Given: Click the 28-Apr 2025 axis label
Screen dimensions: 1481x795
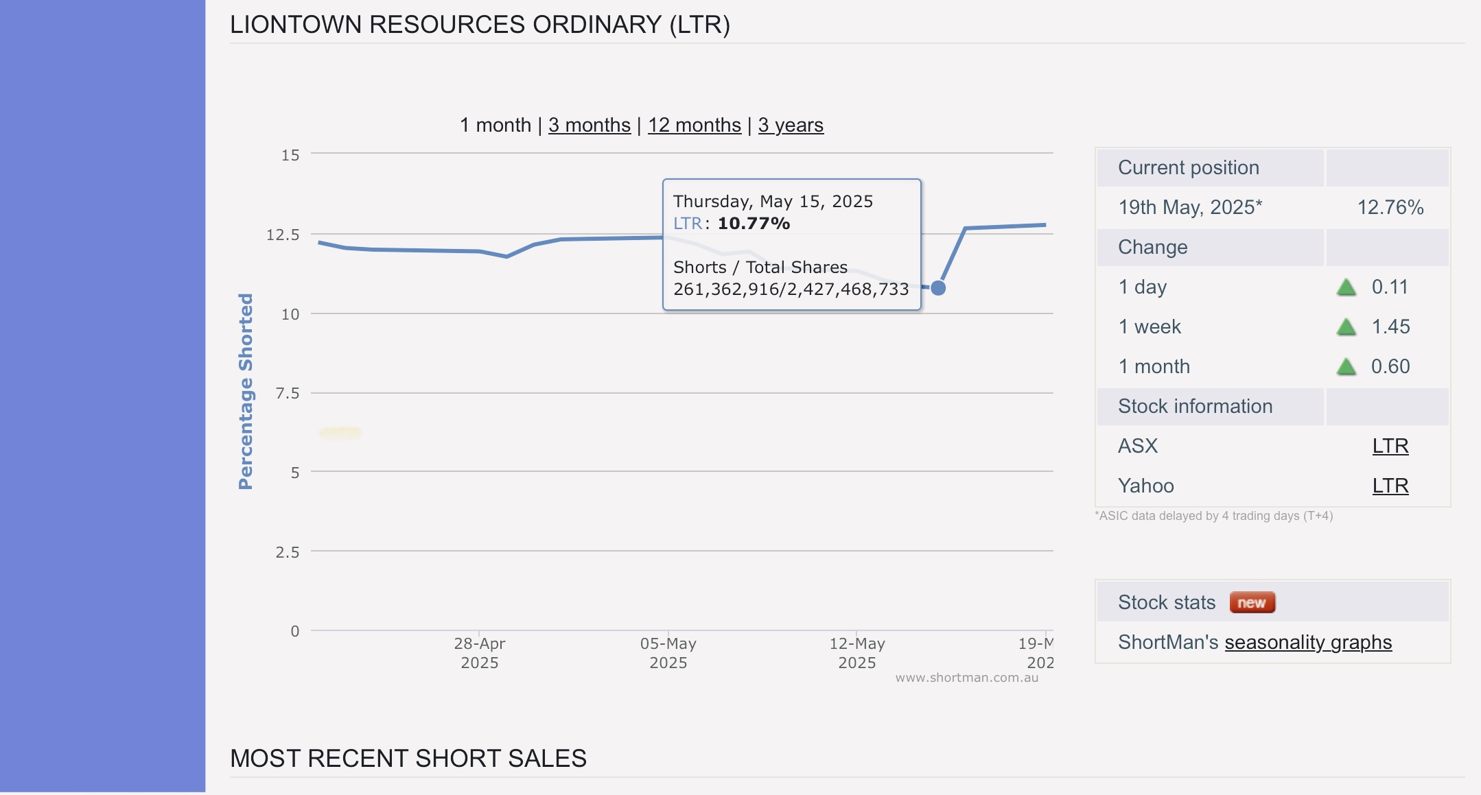Looking at the screenshot, I should pyautogui.click(x=480, y=653).
